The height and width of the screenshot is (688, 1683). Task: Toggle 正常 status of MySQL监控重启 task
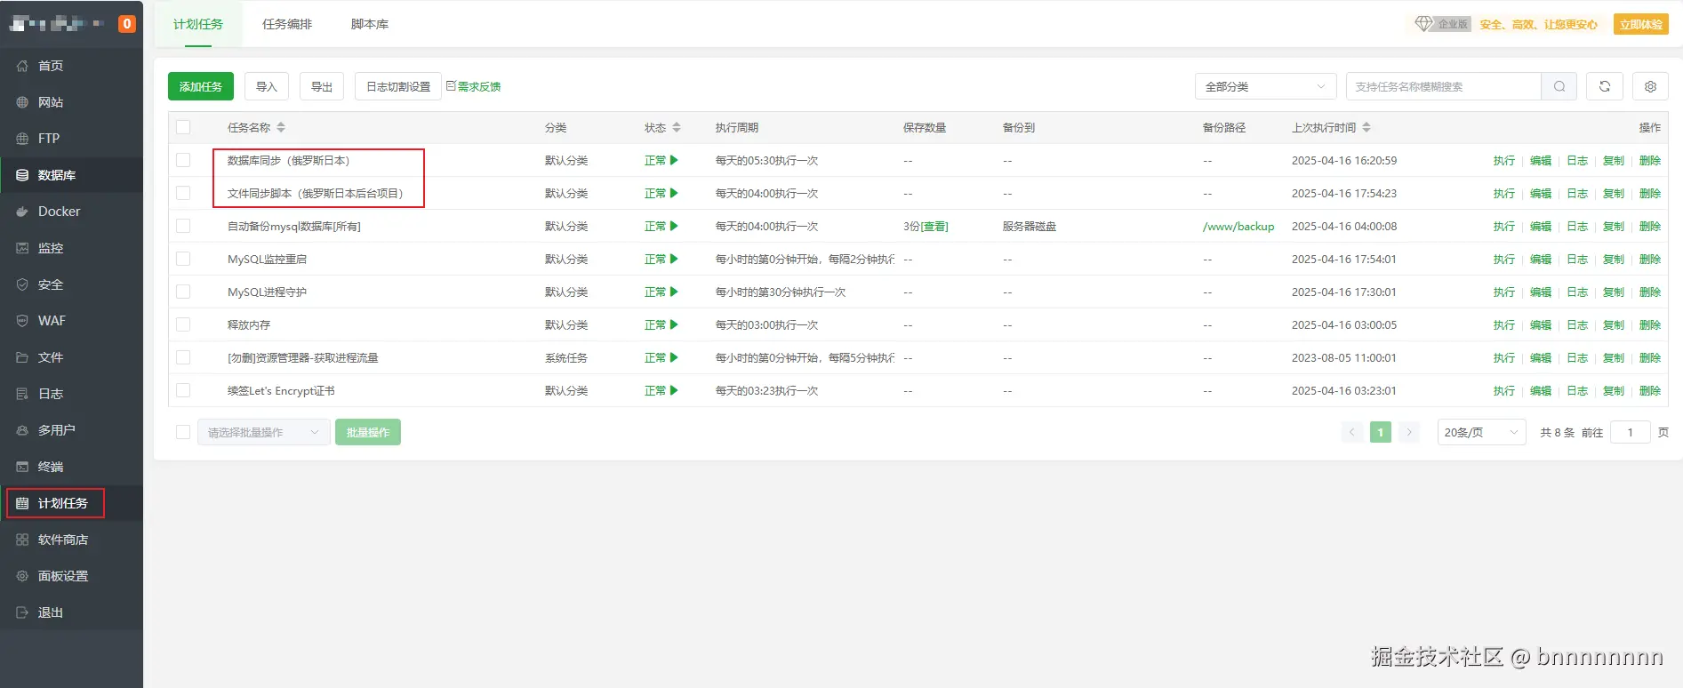coord(661,259)
